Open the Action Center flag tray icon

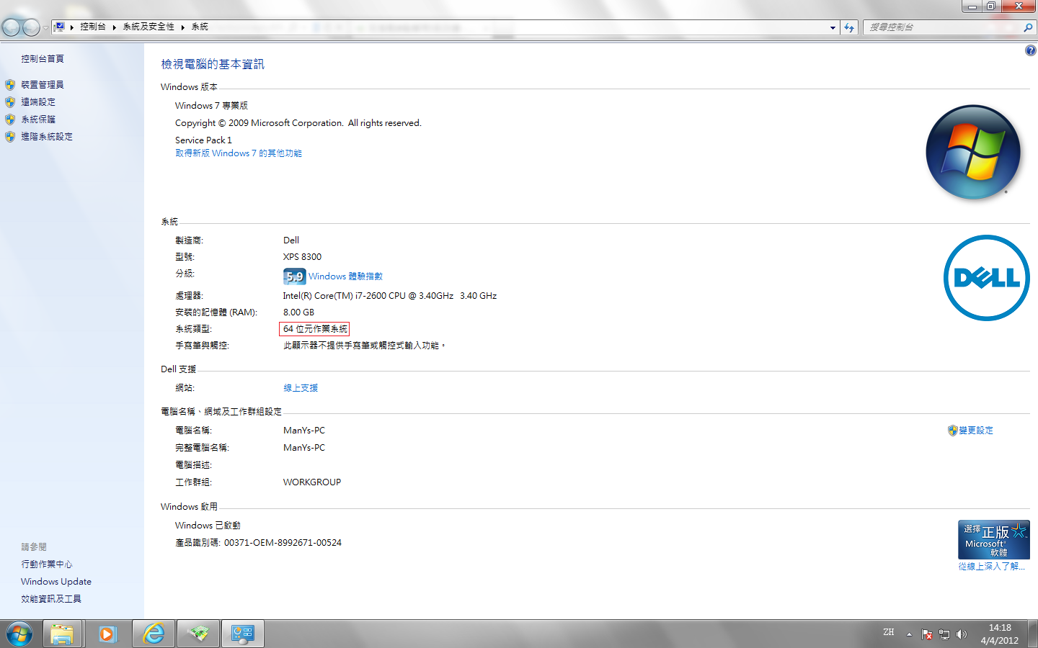click(x=927, y=634)
